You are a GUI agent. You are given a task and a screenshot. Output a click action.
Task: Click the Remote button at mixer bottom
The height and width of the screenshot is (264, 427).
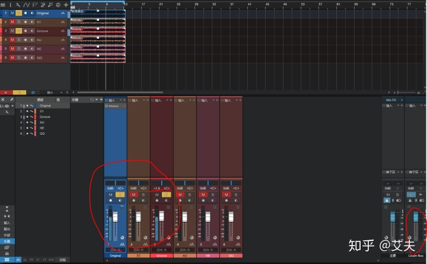point(63,260)
